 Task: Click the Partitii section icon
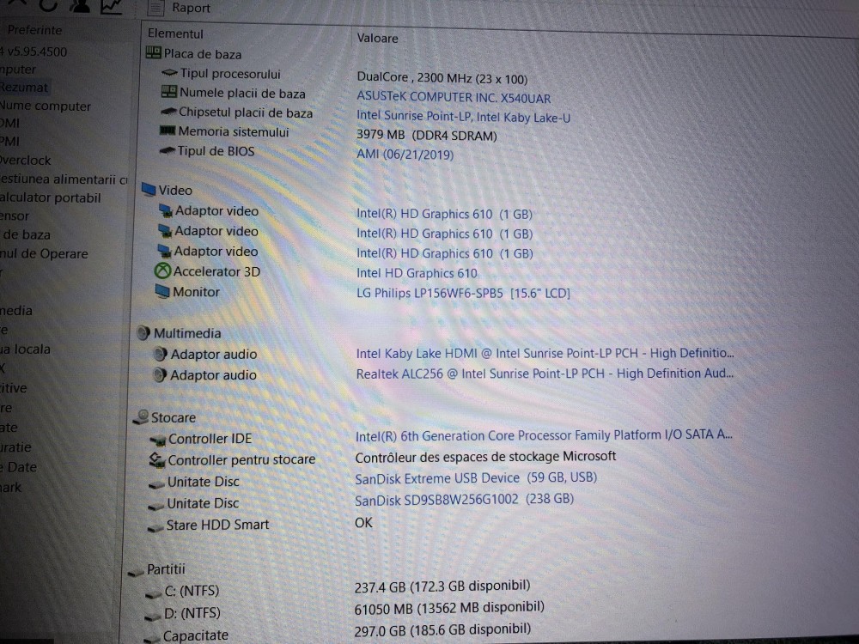[136, 572]
